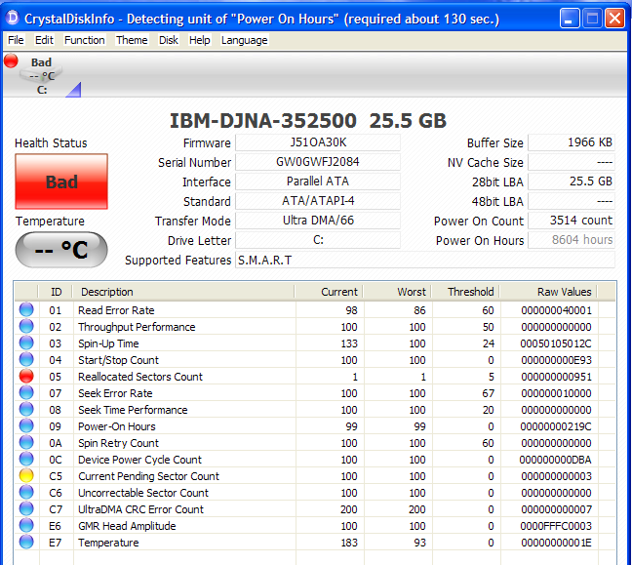The width and height of the screenshot is (632, 565).
Task: Click the IBM-DJNA-352500 25.5 GB model title
Action: tap(308, 121)
